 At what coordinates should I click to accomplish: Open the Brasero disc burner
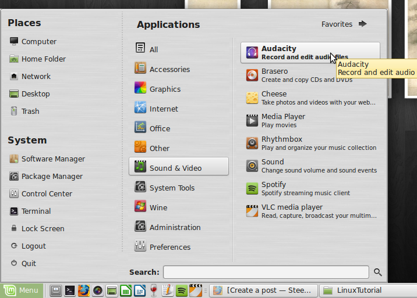point(310,76)
